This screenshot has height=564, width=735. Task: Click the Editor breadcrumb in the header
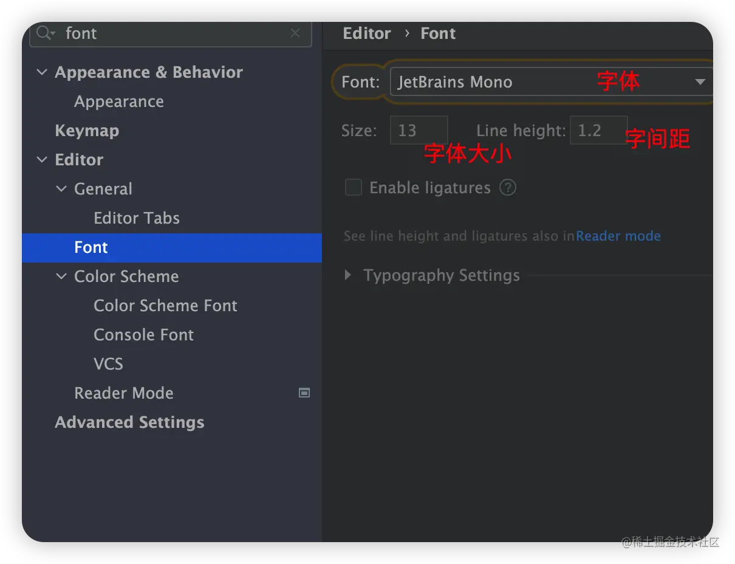click(x=367, y=33)
